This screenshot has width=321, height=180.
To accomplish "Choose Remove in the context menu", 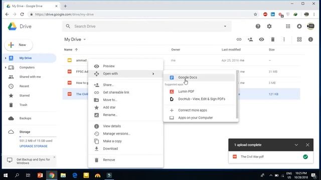I will click(x=126, y=160).
